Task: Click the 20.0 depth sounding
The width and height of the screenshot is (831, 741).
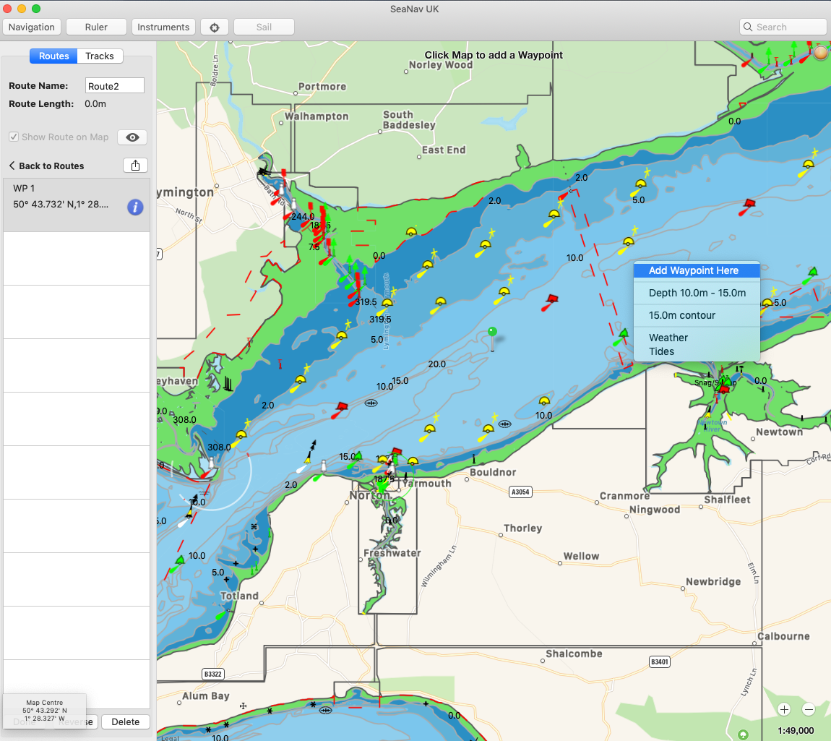Action: coord(436,364)
